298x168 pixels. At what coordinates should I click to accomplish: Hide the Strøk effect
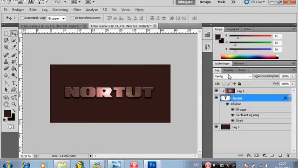tap(233, 120)
